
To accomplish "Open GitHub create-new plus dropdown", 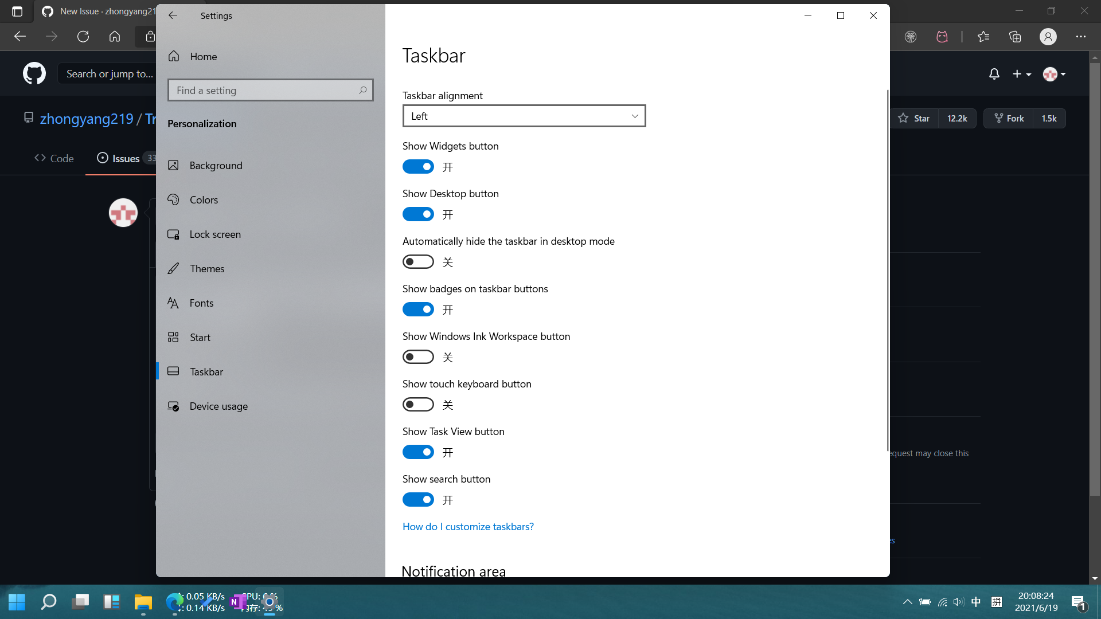I will (1021, 74).
